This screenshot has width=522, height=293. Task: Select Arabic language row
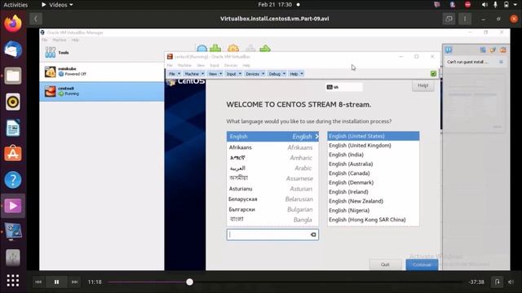tap(272, 168)
